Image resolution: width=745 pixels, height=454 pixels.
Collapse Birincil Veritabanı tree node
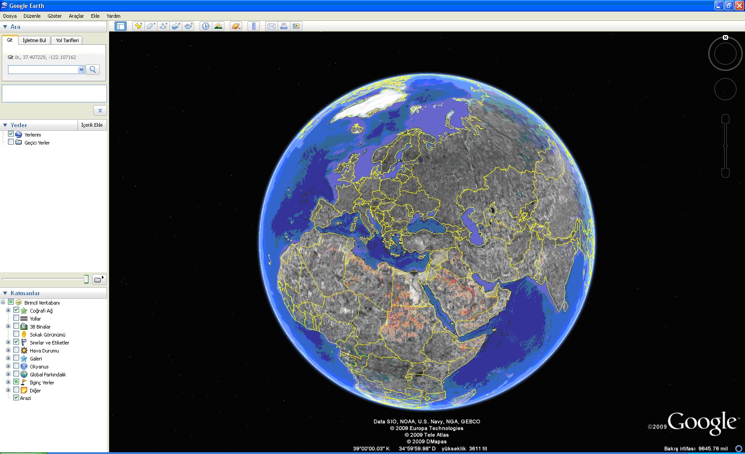(x=3, y=302)
